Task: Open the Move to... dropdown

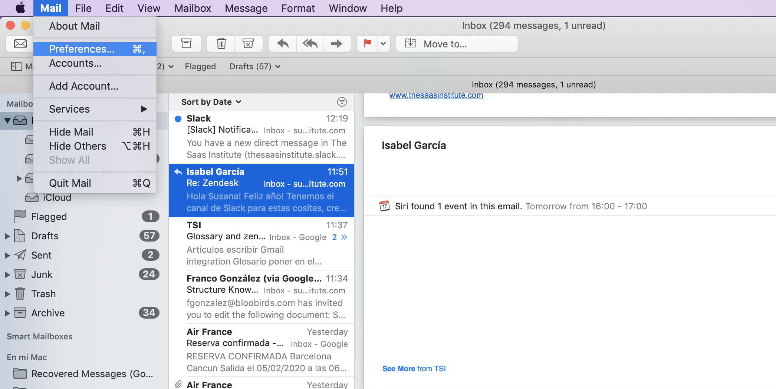Action: click(x=457, y=44)
